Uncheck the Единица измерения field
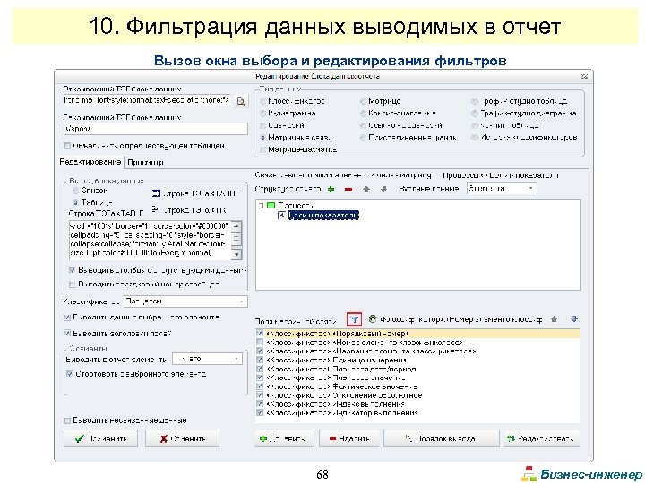 pyautogui.click(x=260, y=360)
